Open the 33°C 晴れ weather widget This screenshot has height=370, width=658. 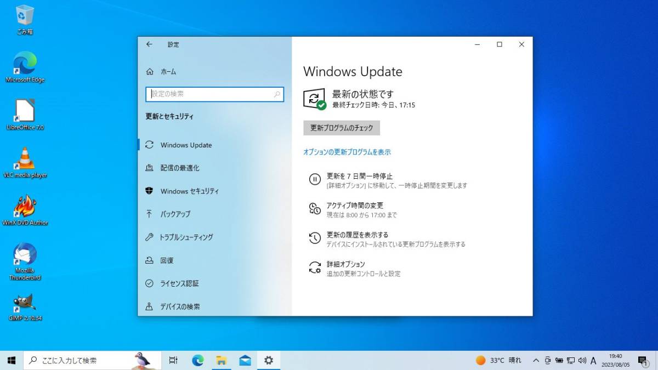498,360
